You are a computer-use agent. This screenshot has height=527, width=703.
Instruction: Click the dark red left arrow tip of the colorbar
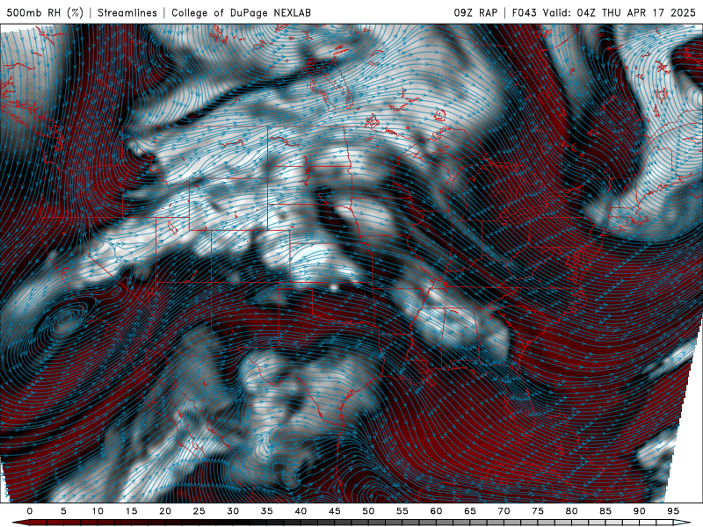tap(20, 523)
